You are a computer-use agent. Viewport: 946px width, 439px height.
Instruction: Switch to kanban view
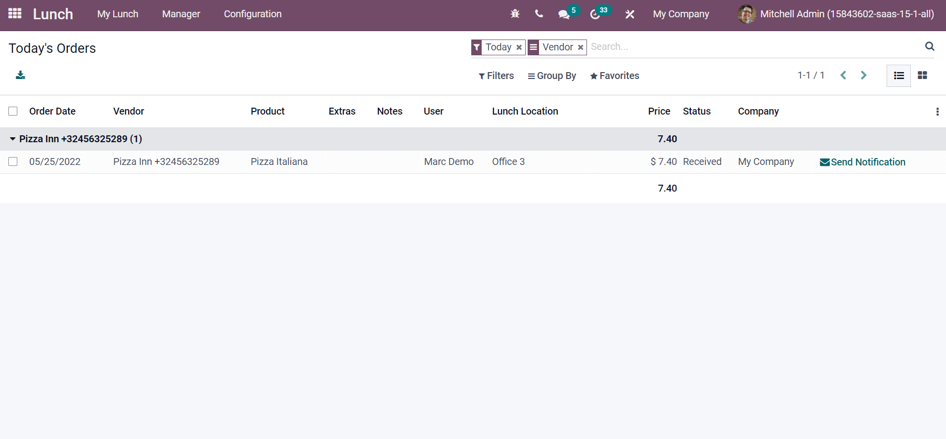(x=922, y=76)
